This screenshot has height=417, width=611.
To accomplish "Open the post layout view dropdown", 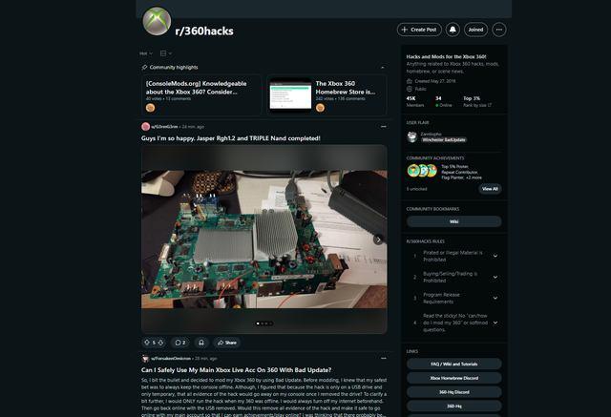I will [x=166, y=53].
